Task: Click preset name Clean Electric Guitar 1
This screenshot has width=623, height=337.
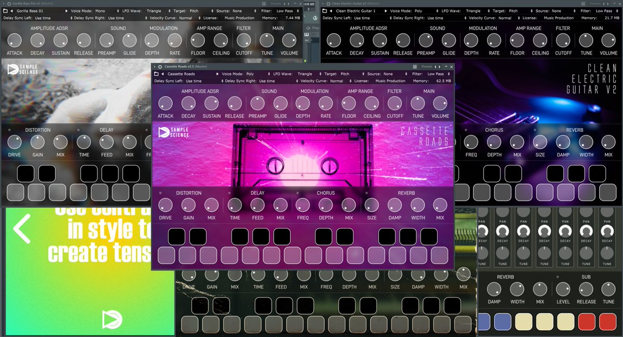Action: (356, 11)
